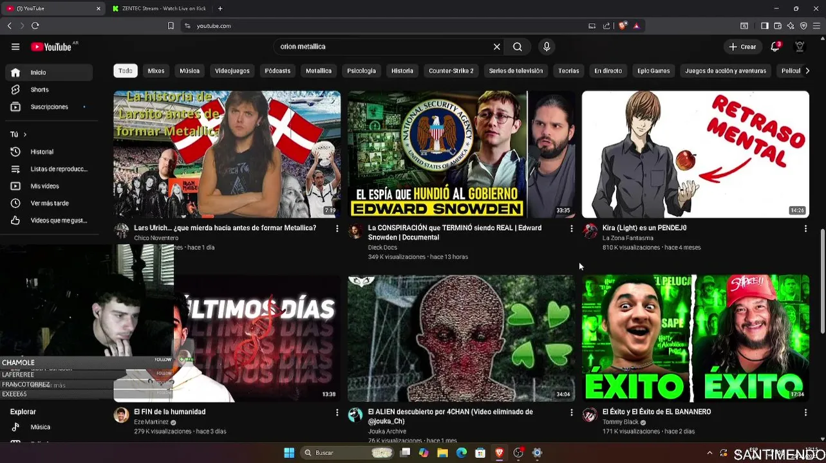Select the Historia filter chip
Screen dimensions: 826x463
point(402,71)
